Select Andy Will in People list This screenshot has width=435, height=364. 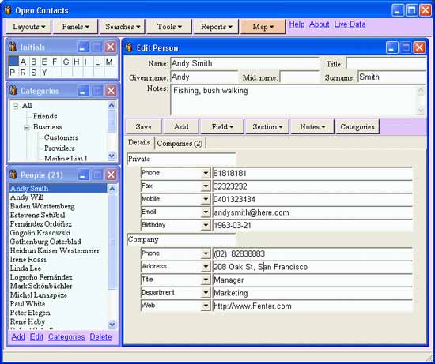(58, 197)
